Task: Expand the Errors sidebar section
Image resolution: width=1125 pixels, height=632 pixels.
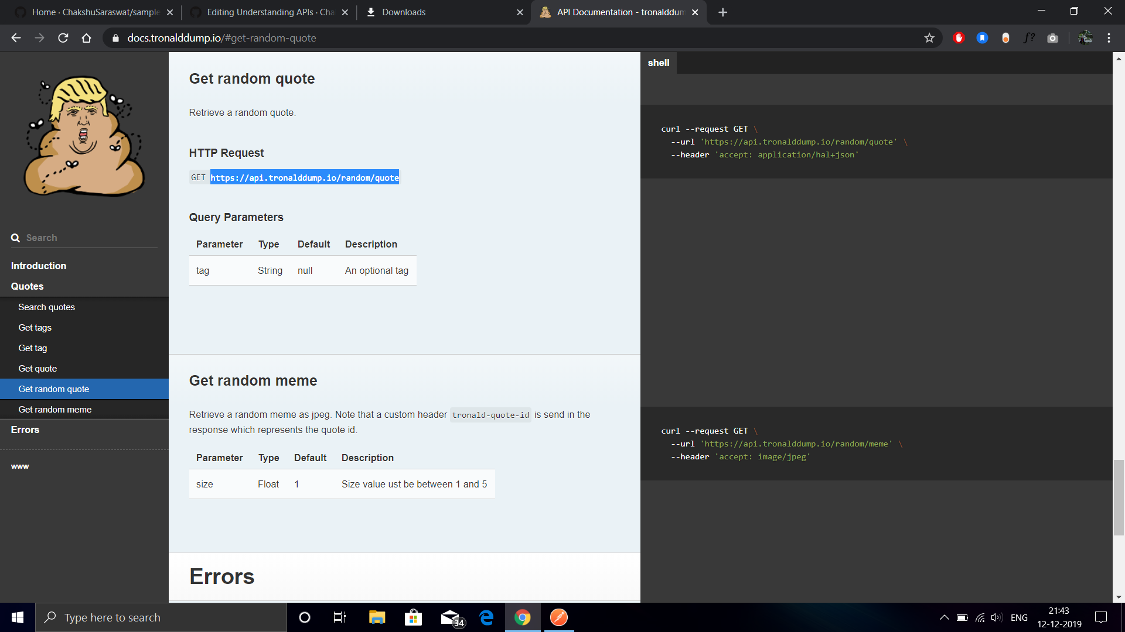Action: click(x=25, y=430)
